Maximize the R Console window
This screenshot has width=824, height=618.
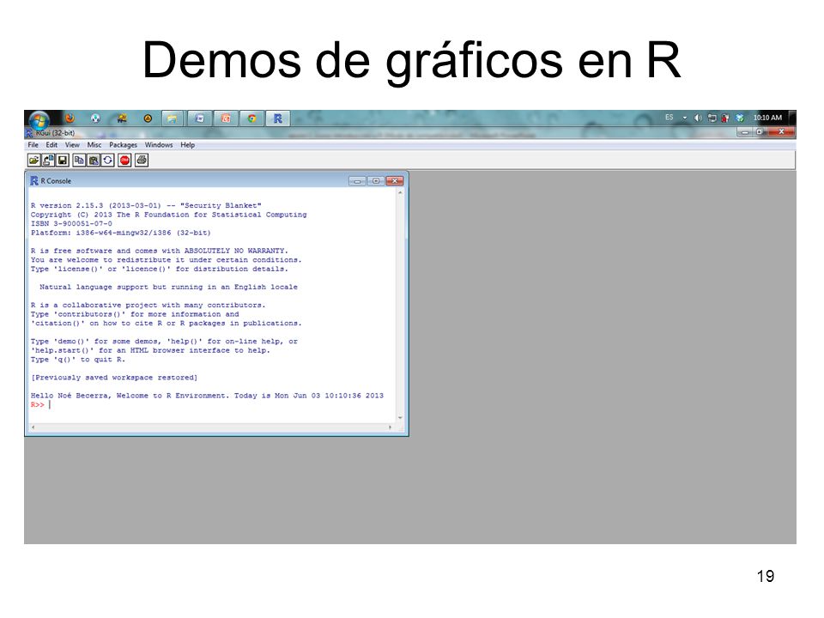[376, 181]
